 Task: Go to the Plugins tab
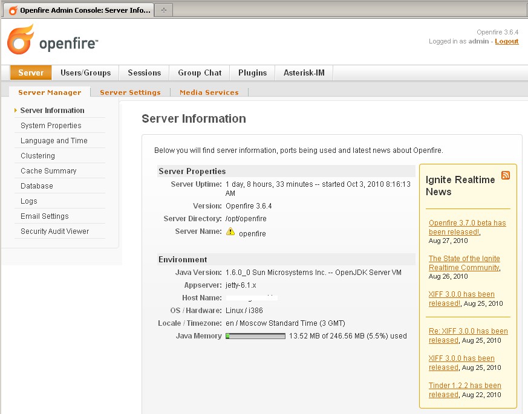click(x=253, y=73)
